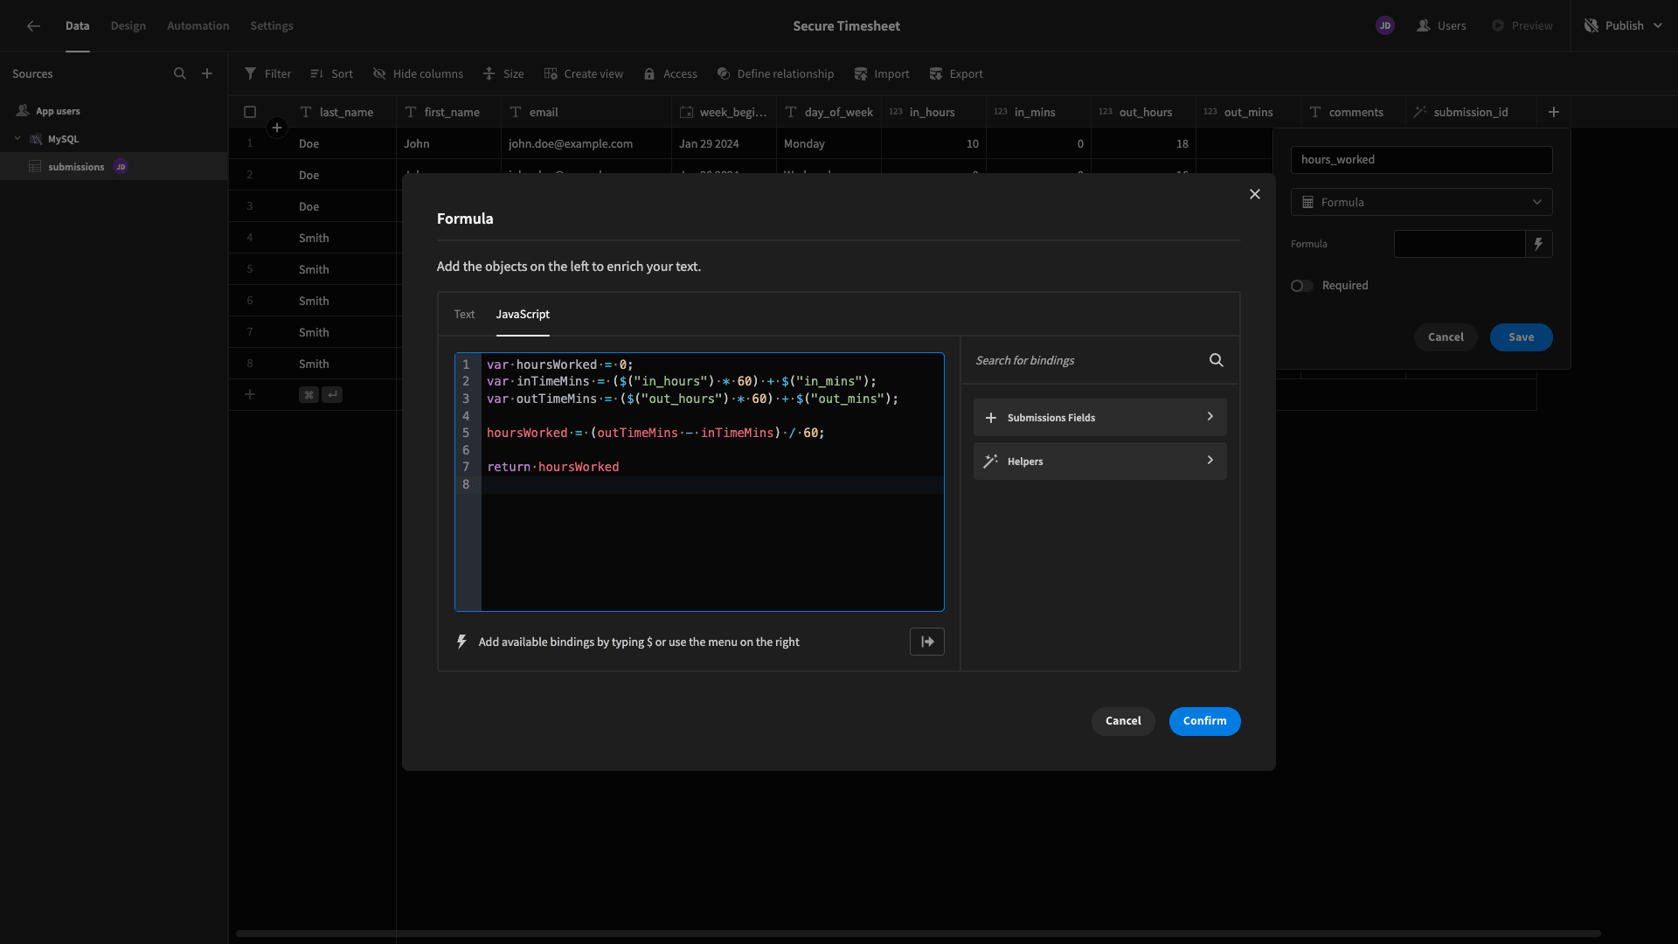Toggle the Required switch
Screen dimensions: 1678x944
pyautogui.click(x=1302, y=286)
